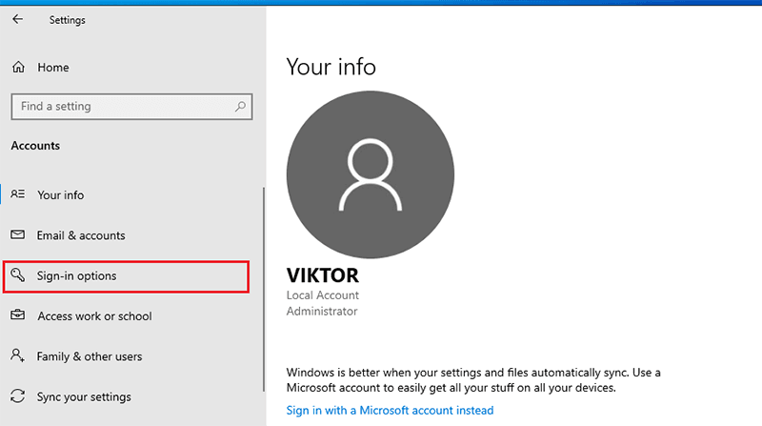The image size is (762, 426).
Task: Click the Find a setting search box
Action: [x=131, y=107]
